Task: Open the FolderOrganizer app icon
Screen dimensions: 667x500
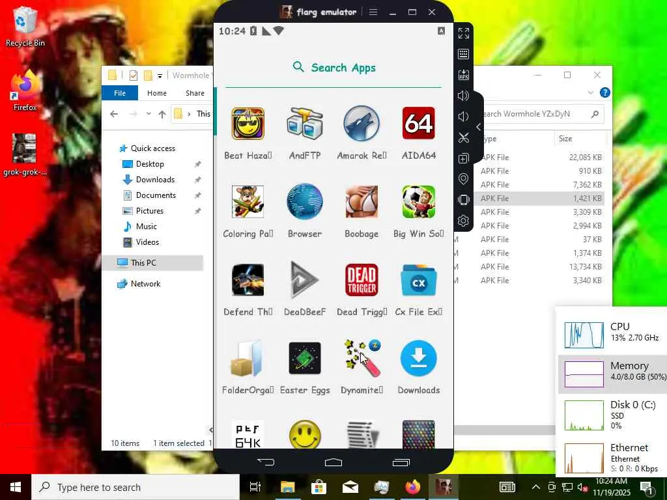Action: pos(248,358)
